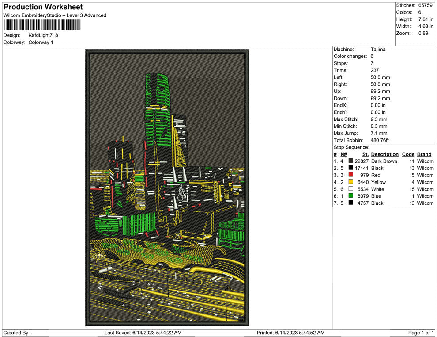
Task: Click the Machine value Tajima
Action: (x=378, y=50)
